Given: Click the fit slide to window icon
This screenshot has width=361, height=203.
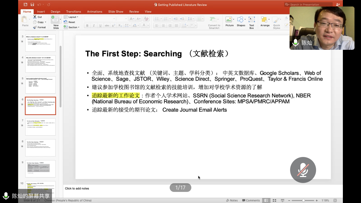Looking at the screenshot, I should pos(335,201).
